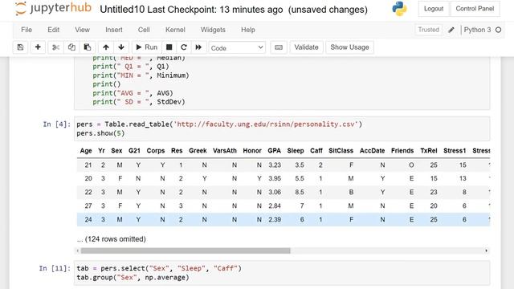The height and width of the screenshot is (289, 514).
Task: Click the GPA column header
Action: (275, 151)
